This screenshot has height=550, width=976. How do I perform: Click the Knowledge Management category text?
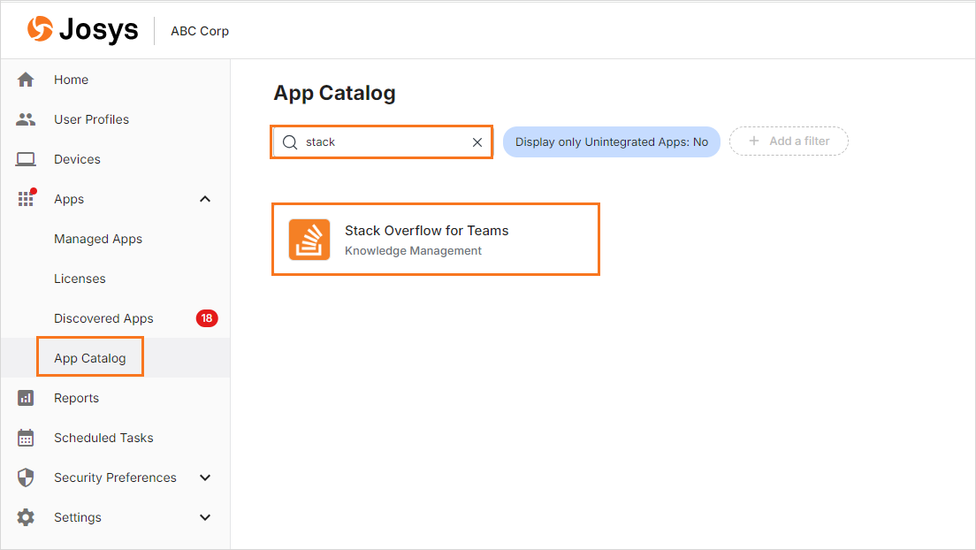[414, 250]
